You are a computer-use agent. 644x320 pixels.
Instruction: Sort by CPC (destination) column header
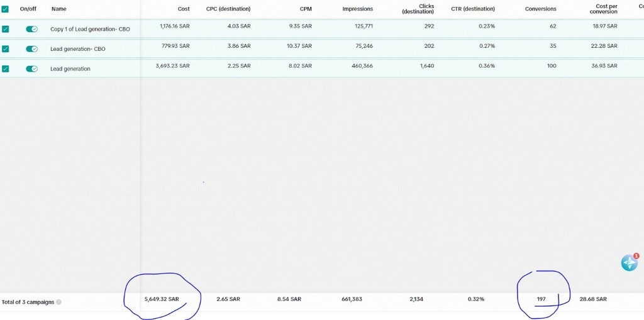point(228,9)
